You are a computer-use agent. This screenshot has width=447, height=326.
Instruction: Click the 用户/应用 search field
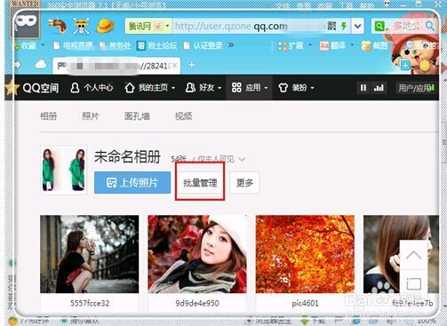[x=415, y=88]
